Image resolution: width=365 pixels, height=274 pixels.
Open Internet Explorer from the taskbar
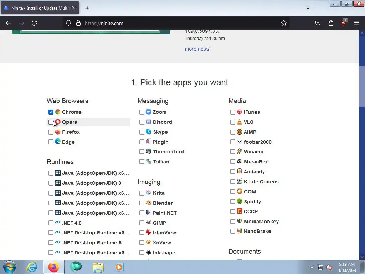32,267
